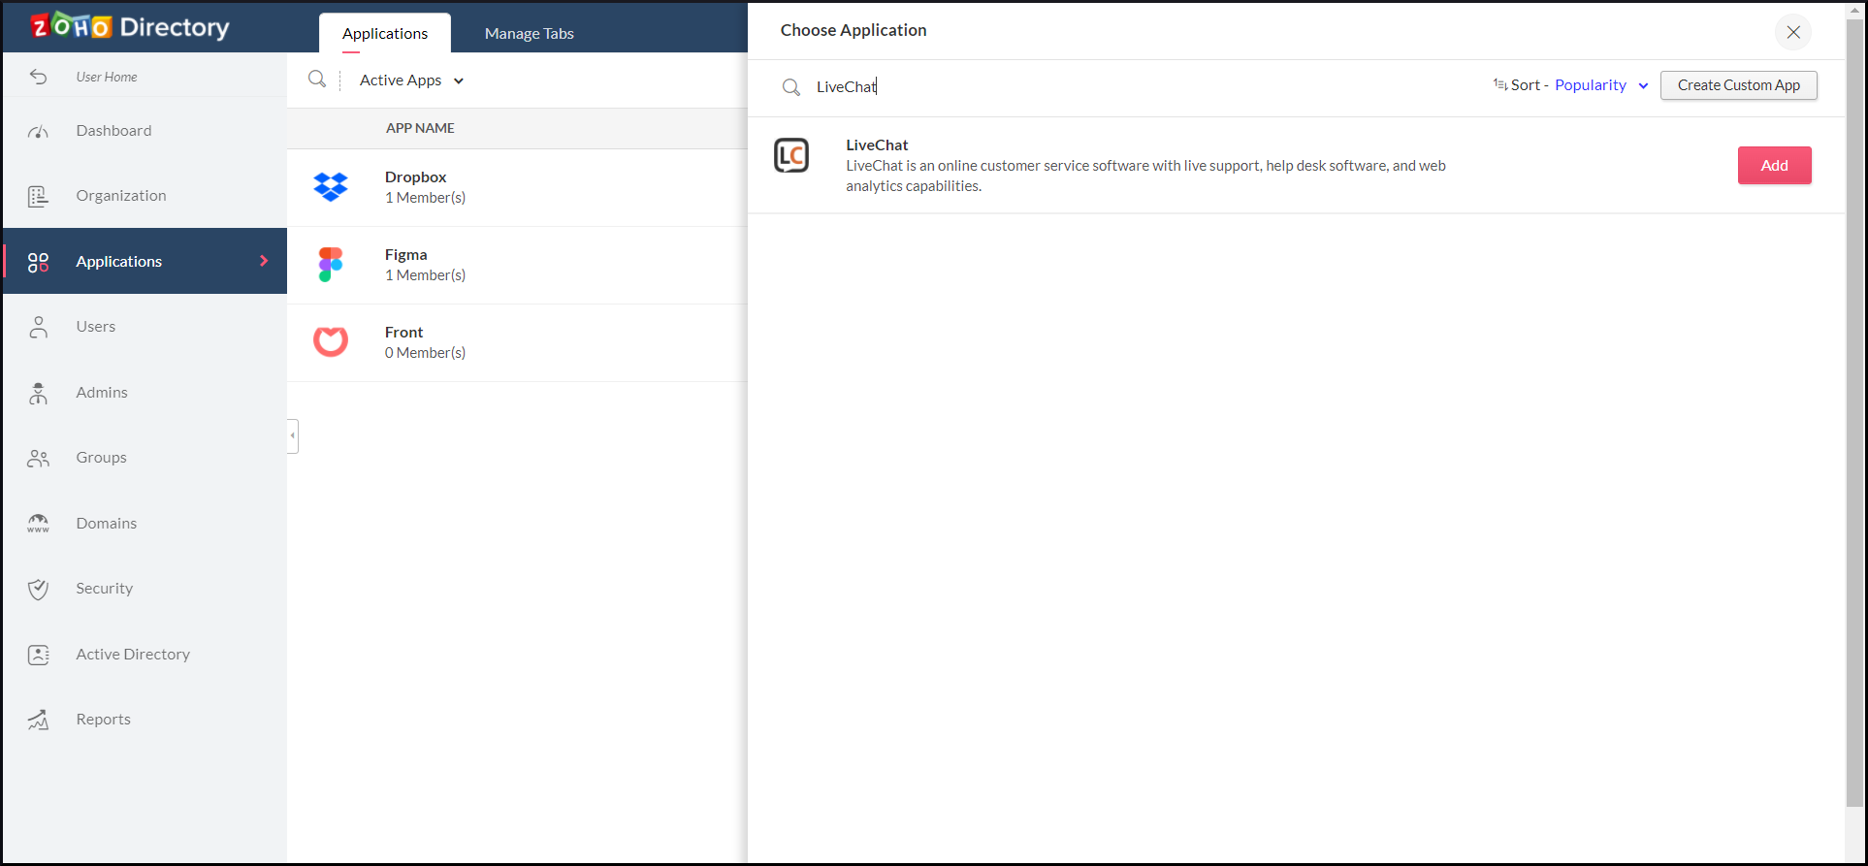Switch to the Applications tab
Viewport: 1868px width, 866px height.
pos(385,33)
